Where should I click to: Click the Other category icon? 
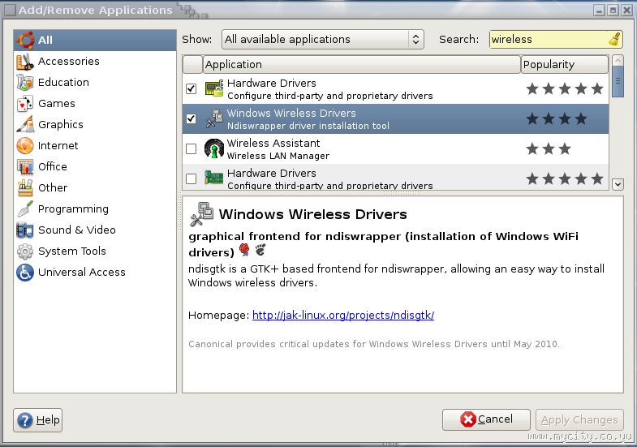point(25,187)
